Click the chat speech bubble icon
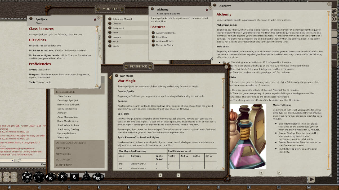 coord(20,160)
